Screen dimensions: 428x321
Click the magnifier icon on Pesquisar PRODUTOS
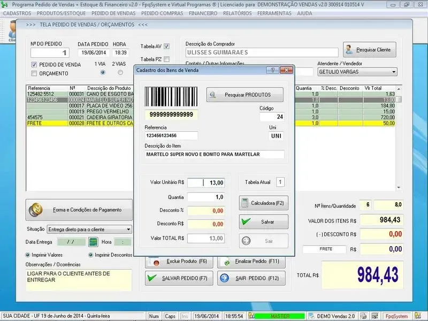[x=213, y=95]
